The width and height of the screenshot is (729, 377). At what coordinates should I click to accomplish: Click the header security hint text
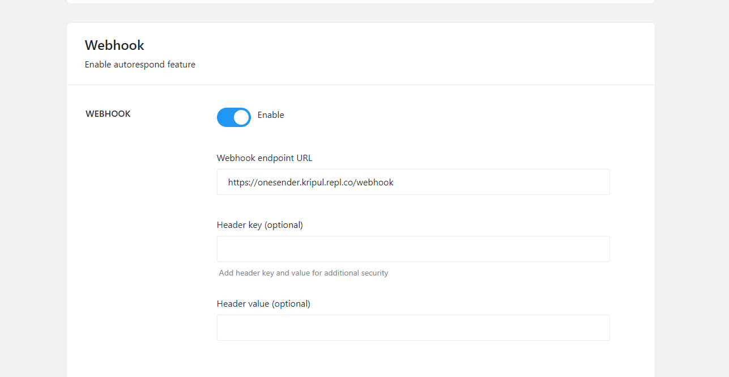coord(304,273)
